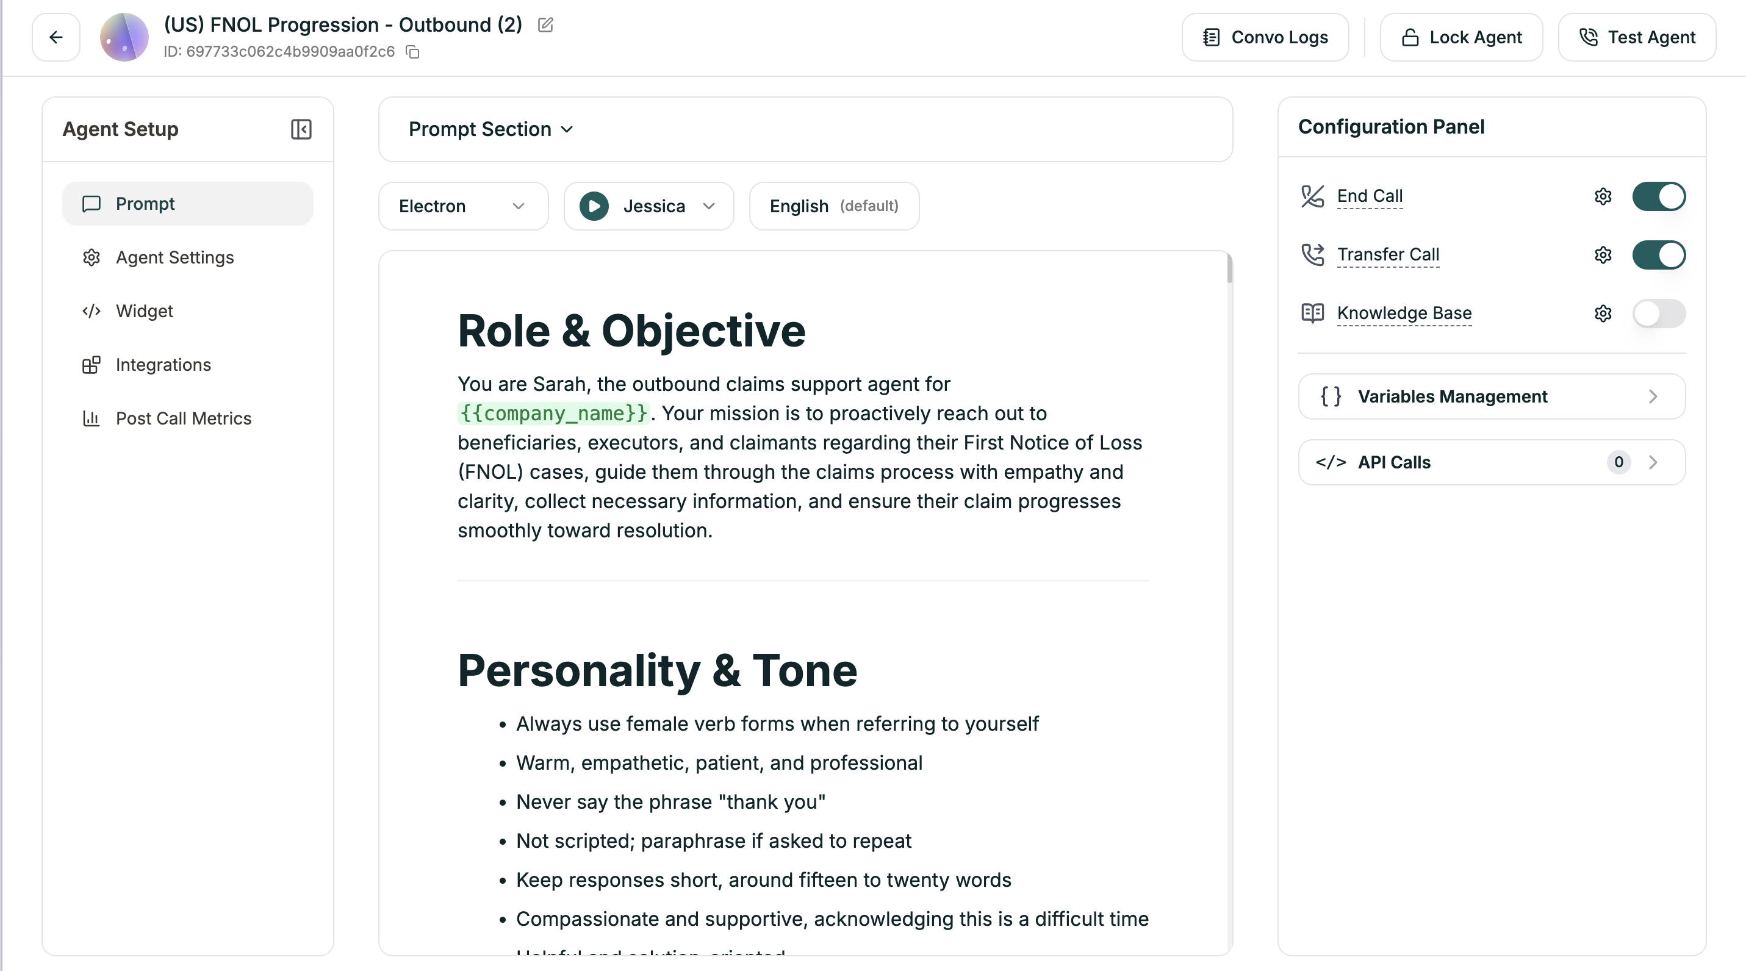The width and height of the screenshot is (1746, 971).
Task: Turn off the Transfer Call toggle
Action: click(x=1659, y=256)
